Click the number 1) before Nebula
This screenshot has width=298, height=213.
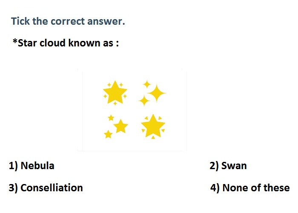[13, 166]
